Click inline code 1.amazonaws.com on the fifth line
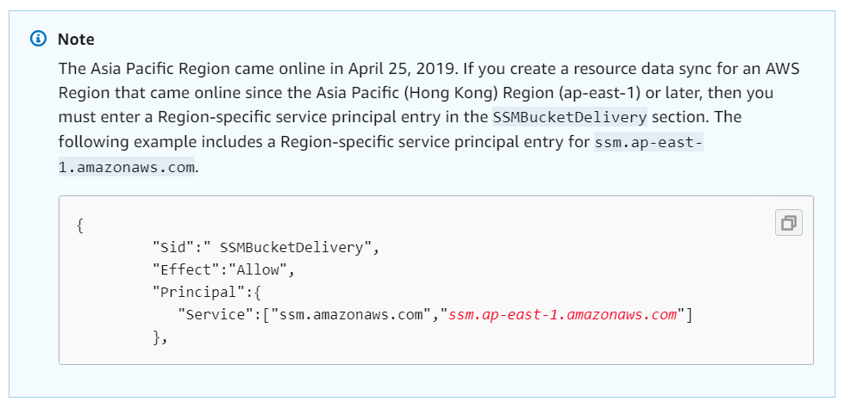The image size is (851, 408). [127, 167]
